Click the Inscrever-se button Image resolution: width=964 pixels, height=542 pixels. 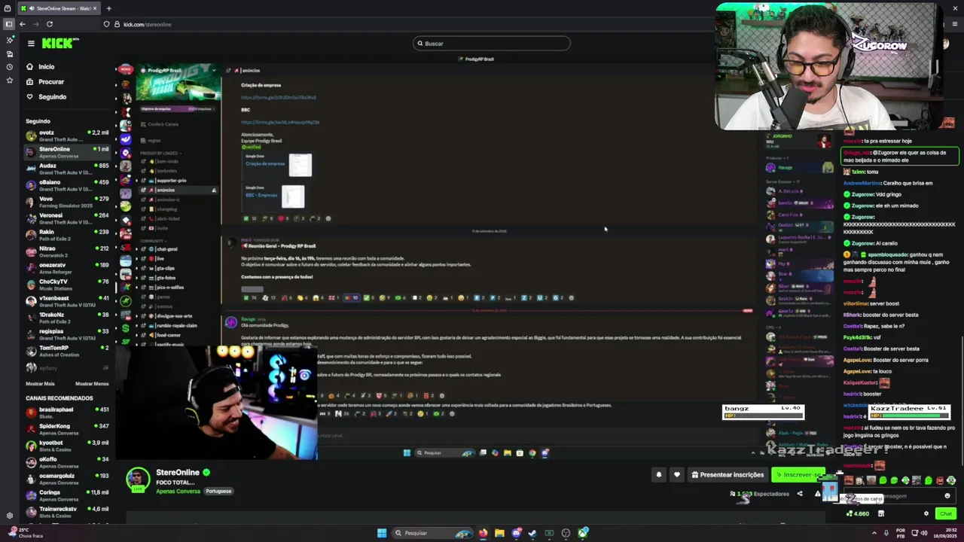click(798, 475)
